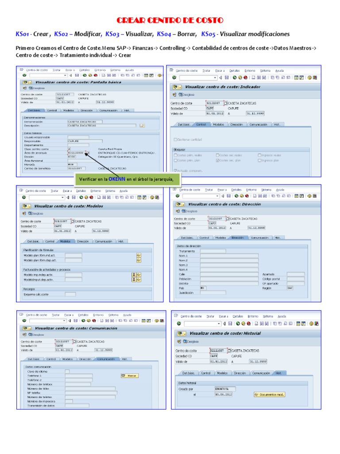Click the green Enter checkmark in Historial window
Screen dimensions: 340x454
[179, 323]
